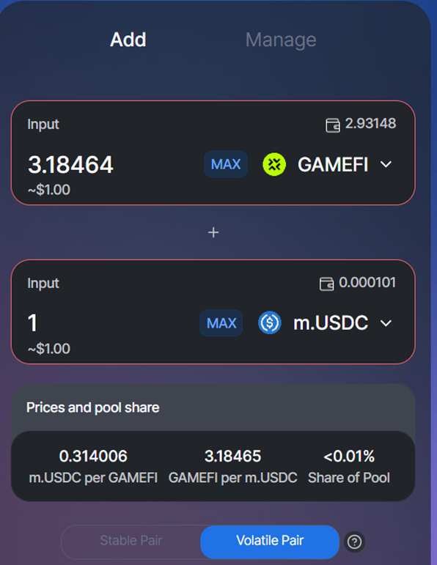Viewport: 437px width, 565px height.
Task: Click the GAMEFI token logo icon
Action: pyautogui.click(x=274, y=164)
